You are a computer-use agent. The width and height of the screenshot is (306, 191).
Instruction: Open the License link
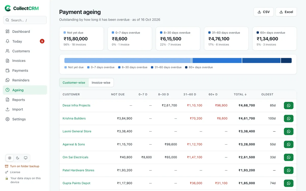[15, 172]
